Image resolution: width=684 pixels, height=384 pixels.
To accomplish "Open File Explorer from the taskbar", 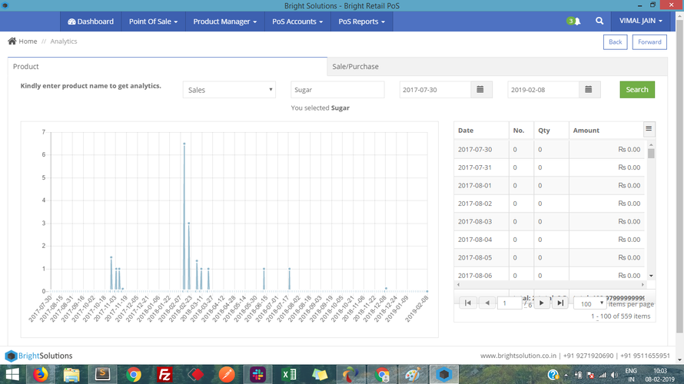I will pyautogui.click(x=71, y=375).
